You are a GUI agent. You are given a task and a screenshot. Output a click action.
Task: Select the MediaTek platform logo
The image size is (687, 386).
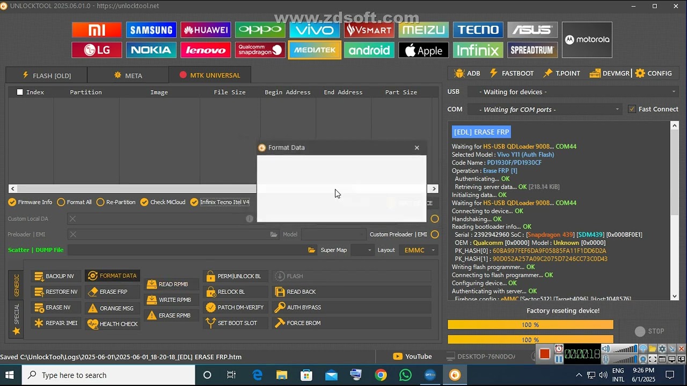(315, 50)
